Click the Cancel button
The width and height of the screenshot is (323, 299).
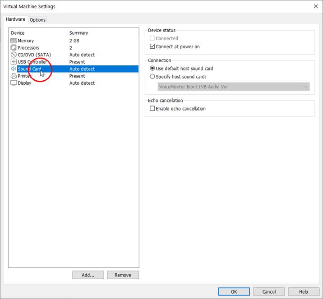[269, 292]
